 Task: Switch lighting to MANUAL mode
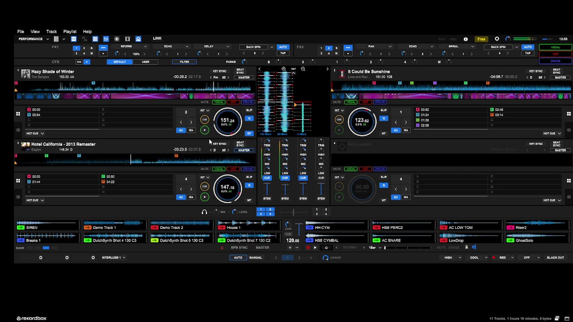(x=256, y=258)
